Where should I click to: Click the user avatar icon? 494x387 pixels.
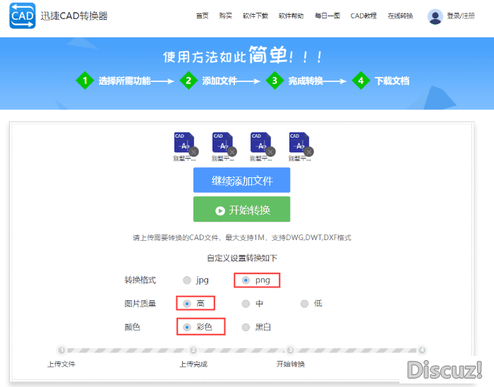click(x=435, y=16)
